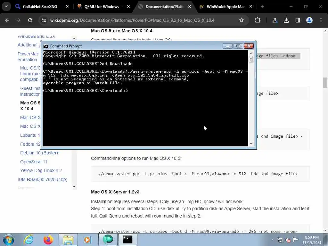Close the Documentation/Platforms tab
The width and height of the screenshot is (328, 246).
click(x=190, y=7)
